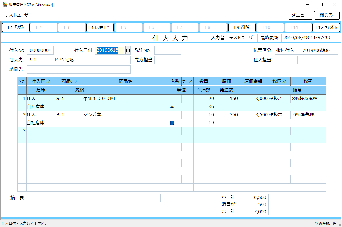Image resolution: width=342 pixels, height=227 pixels.
Task: Click the 自社倉庫 cell under row 2
Action: (x=41, y=123)
